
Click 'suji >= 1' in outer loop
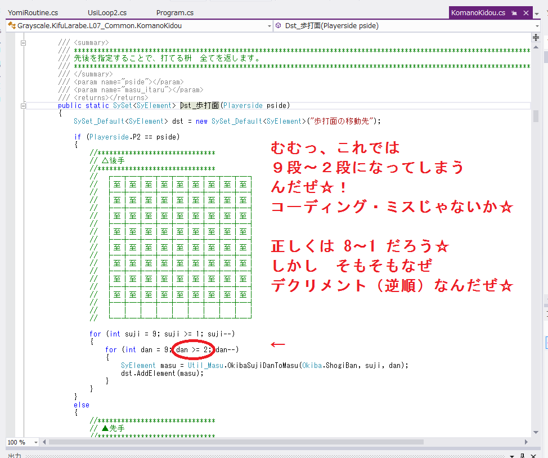[181, 334]
